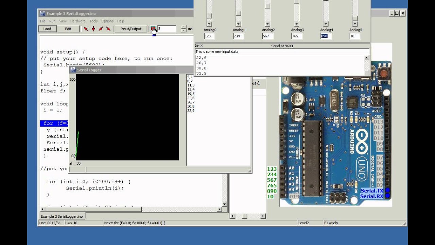This screenshot has height=245, width=435.
Task: Click the Analog2 slider thumb
Action: click(x=268, y=6)
